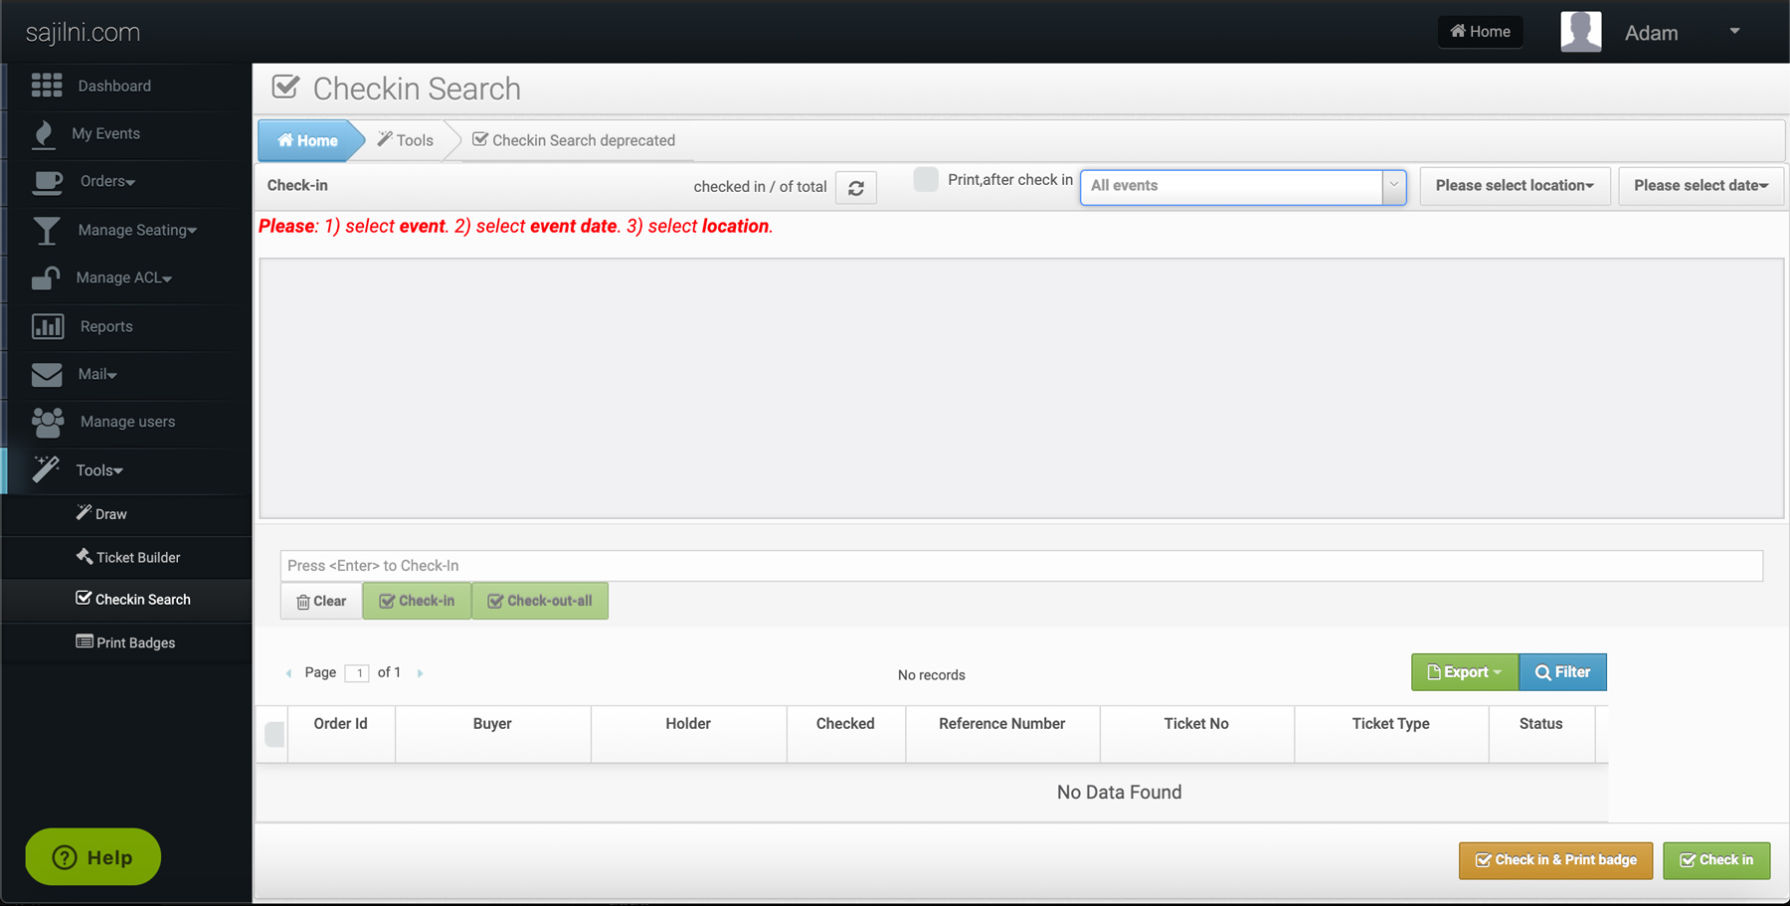Open Please select date dropdown
Screen dimensions: 1790x906
(x=1700, y=186)
